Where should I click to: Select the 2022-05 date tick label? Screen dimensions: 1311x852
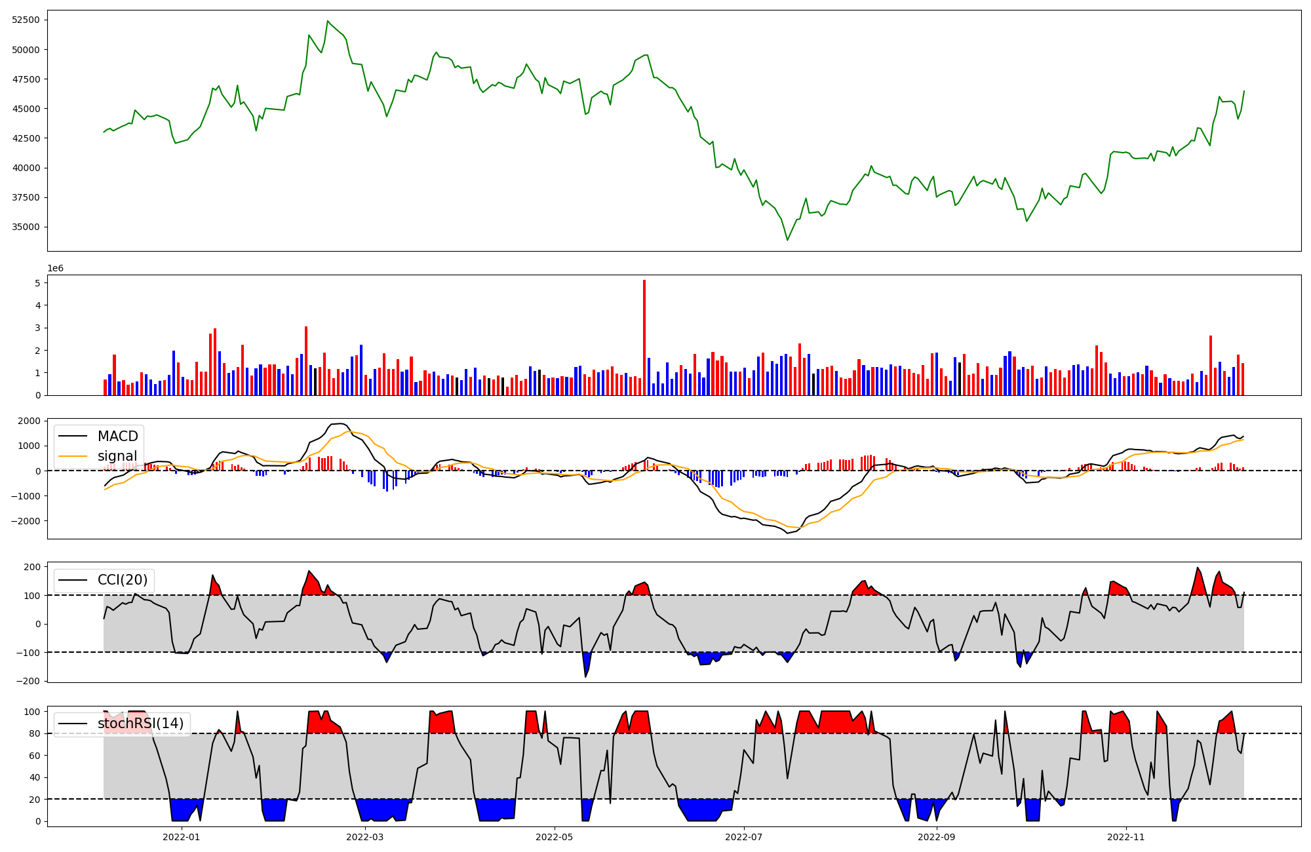[555, 837]
